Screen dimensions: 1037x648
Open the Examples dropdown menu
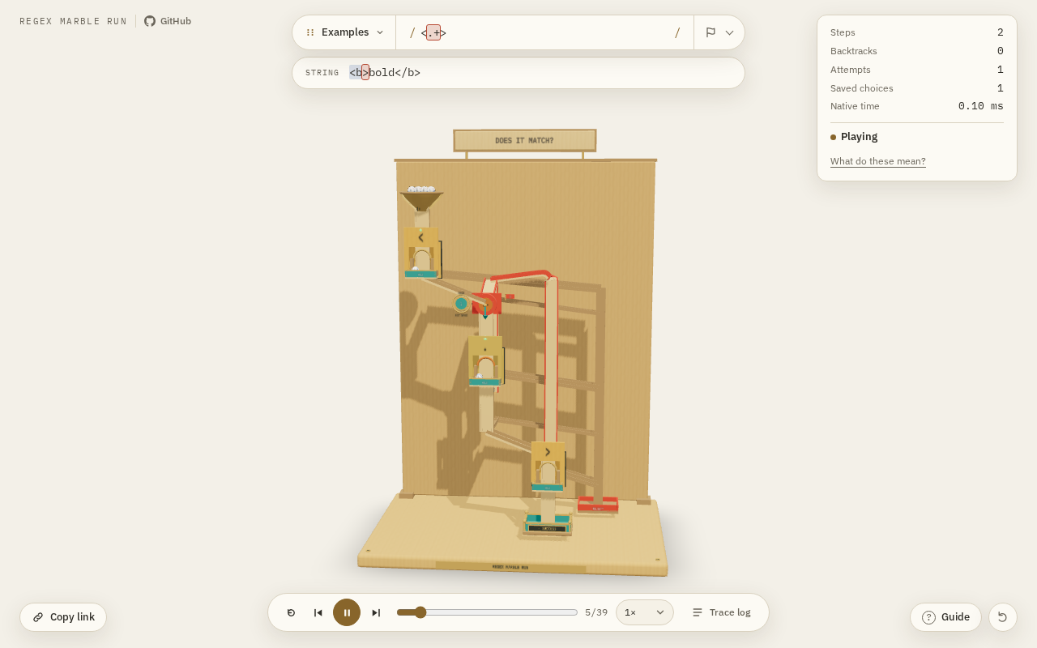344,32
